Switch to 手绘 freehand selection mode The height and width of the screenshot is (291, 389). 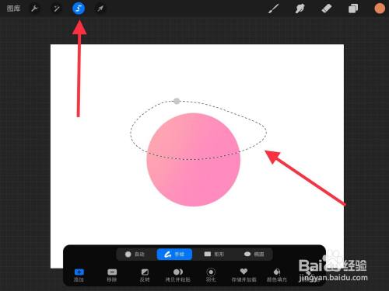(x=174, y=255)
